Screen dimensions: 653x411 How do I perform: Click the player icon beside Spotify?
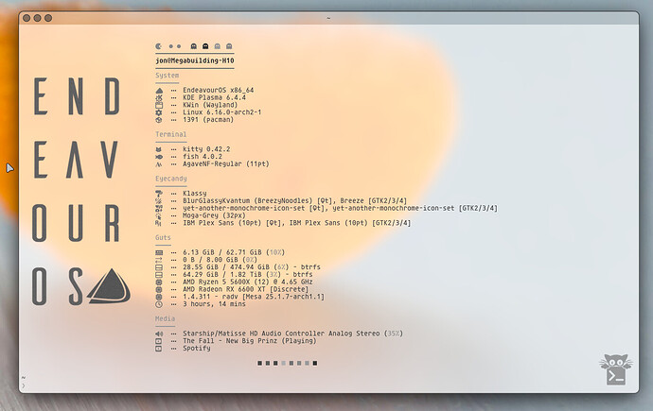point(159,349)
